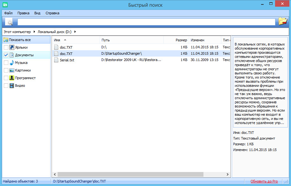Click file icon of doc.TXT in D:\
The width and height of the screenshot is (291, 186).
coord(56,47)
